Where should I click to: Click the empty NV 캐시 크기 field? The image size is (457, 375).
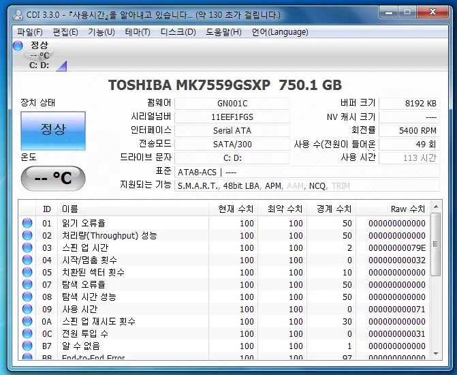click(409, 117)
